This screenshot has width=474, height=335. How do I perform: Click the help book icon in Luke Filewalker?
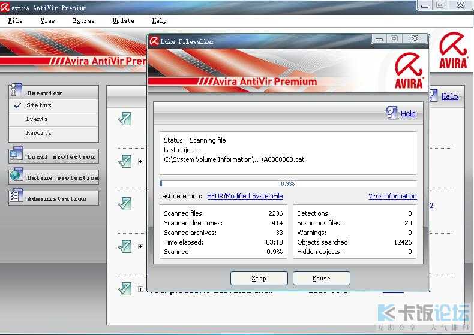click(x=392, y=113)
